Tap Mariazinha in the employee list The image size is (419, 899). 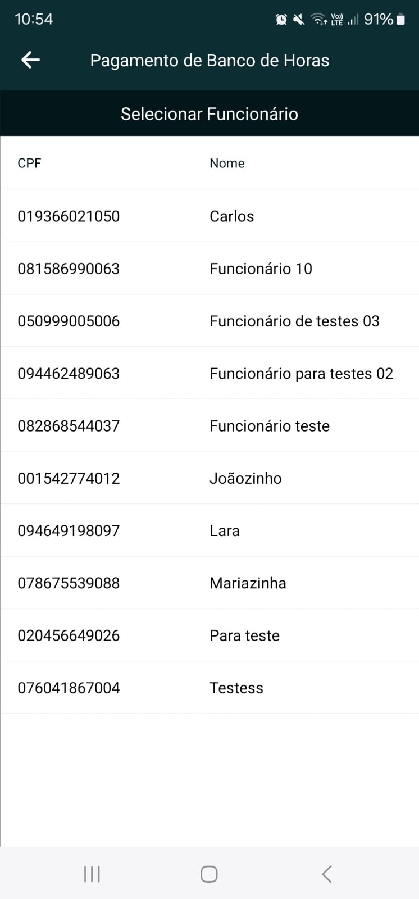point(248,583)
